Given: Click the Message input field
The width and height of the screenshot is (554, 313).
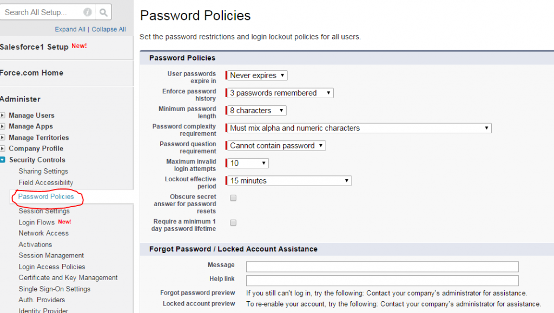Looking at the screenshot, I should [382, 266].
